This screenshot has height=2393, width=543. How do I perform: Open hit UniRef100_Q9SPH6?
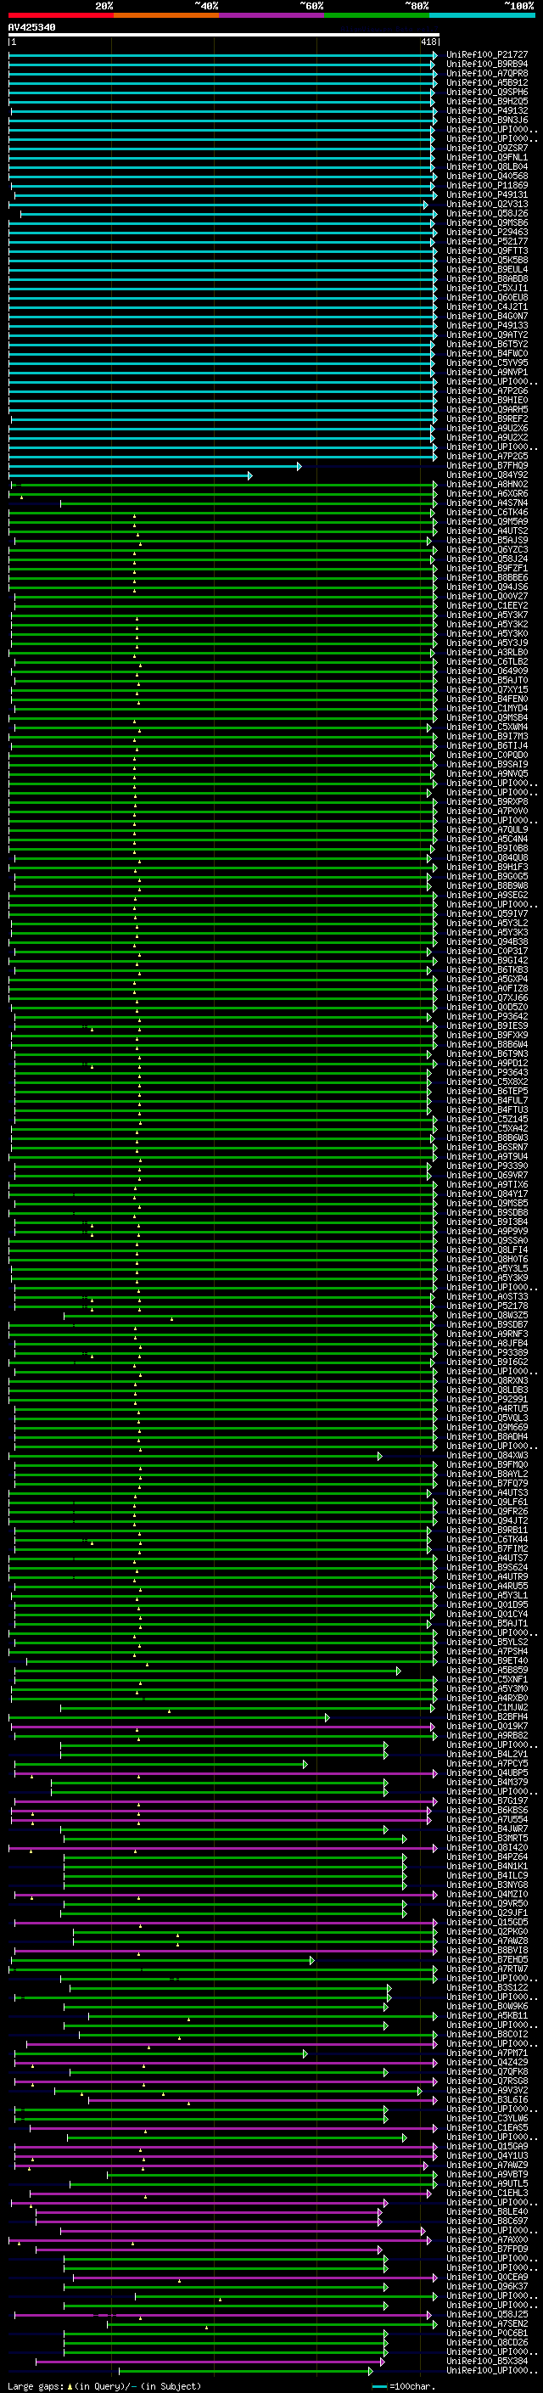[486, 92]
